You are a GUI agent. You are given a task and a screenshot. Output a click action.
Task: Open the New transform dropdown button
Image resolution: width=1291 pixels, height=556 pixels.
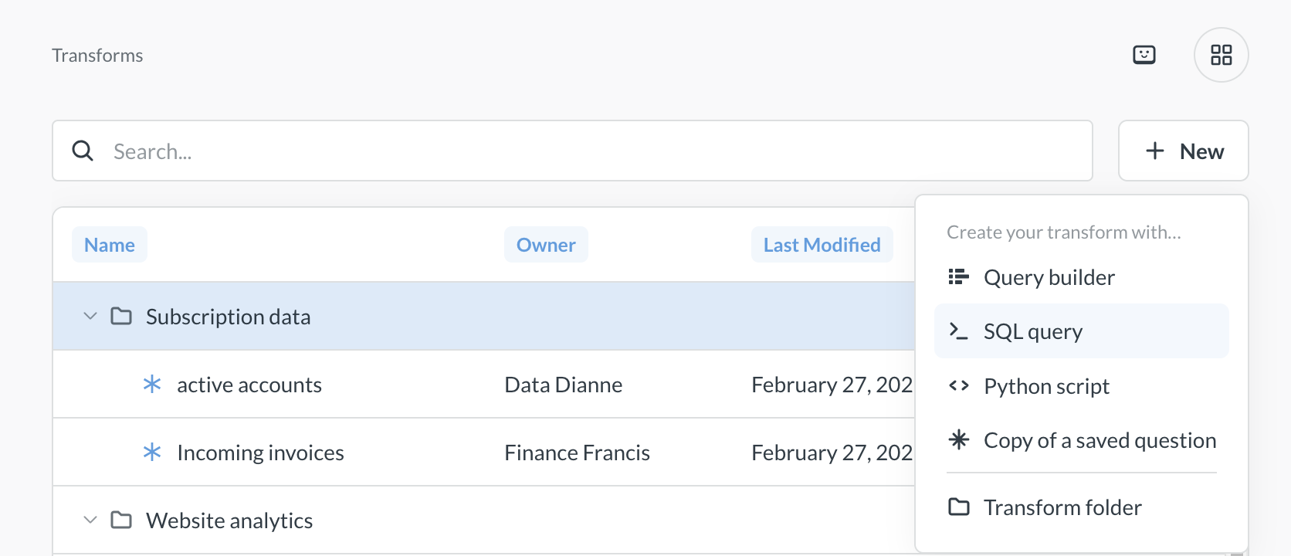coord(1183,151)
